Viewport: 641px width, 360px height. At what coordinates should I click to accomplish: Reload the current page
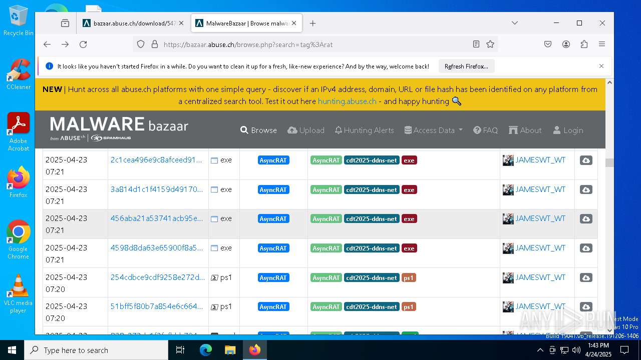click(83, 44)
